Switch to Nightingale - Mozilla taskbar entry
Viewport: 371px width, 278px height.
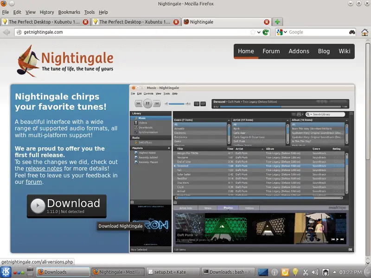point(118,272)
